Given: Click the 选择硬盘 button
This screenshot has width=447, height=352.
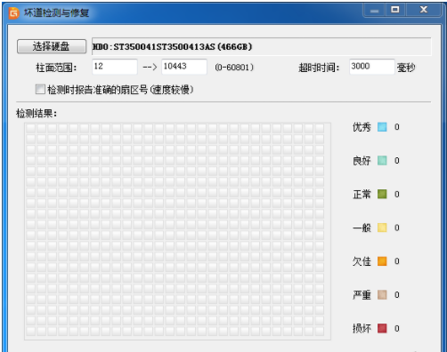Looking at the screenshot, I should tap(52, 46).
